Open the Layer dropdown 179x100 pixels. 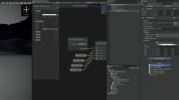tap(172, 6)
